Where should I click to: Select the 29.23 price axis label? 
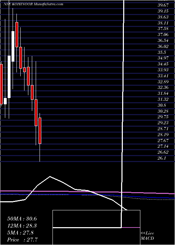coord(163,123)
